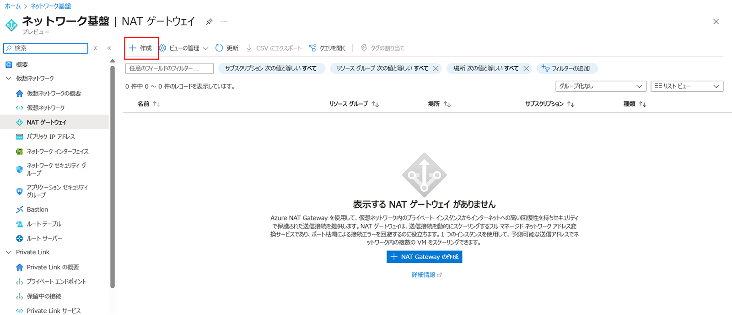Collapse the Private Link section
The width and height of the screenshot is (732, 315).
[9, 252]
